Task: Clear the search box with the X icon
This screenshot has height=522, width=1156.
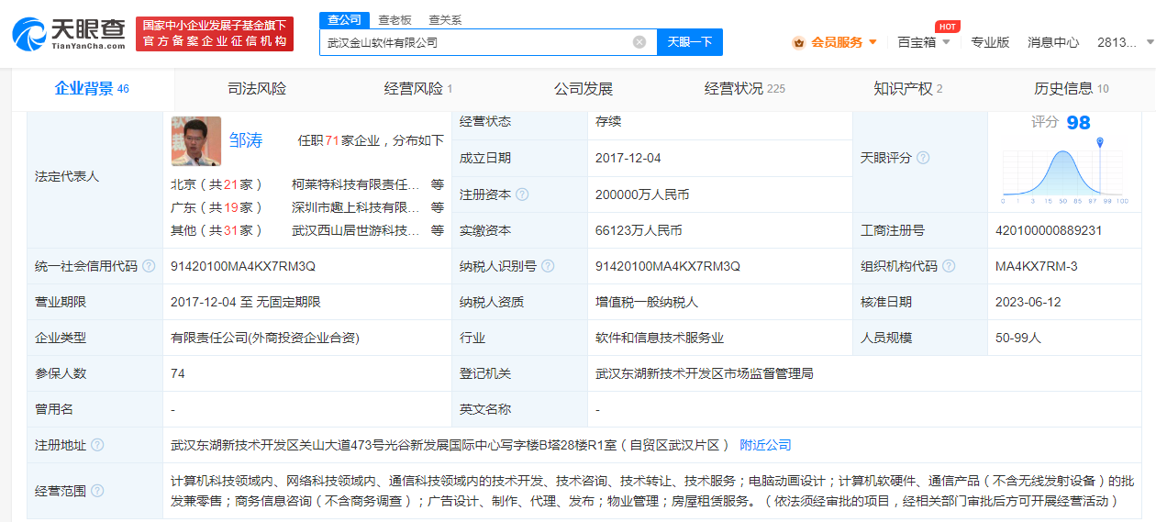Action: coord(639,41)
